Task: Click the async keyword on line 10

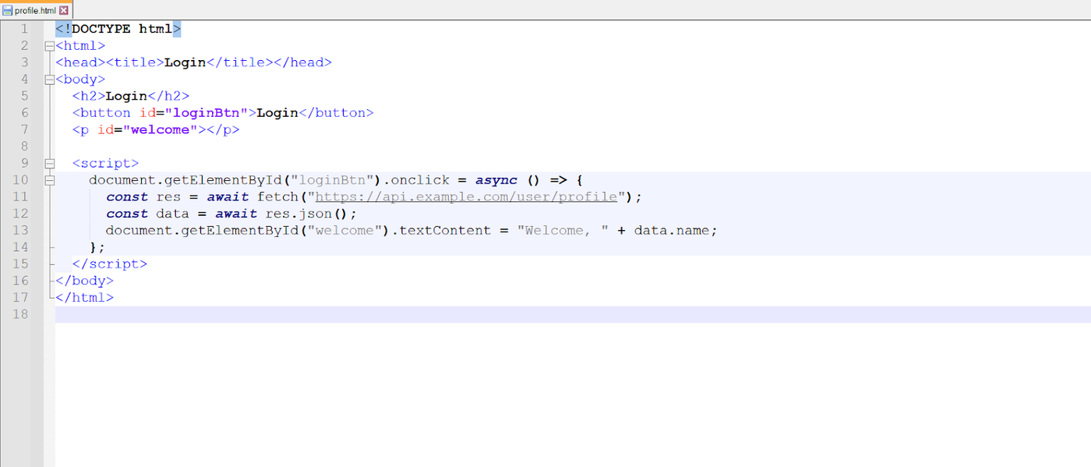Action: pyautogui.click(x=496, y=180)
